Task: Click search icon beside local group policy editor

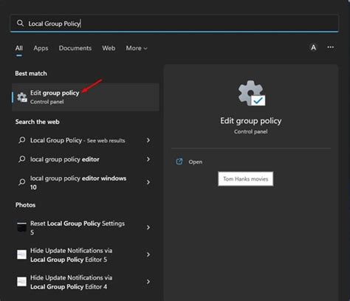Action: 21,159
